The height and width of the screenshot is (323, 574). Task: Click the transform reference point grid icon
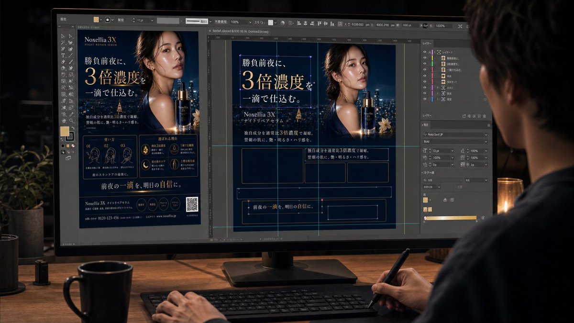[340, 23]
